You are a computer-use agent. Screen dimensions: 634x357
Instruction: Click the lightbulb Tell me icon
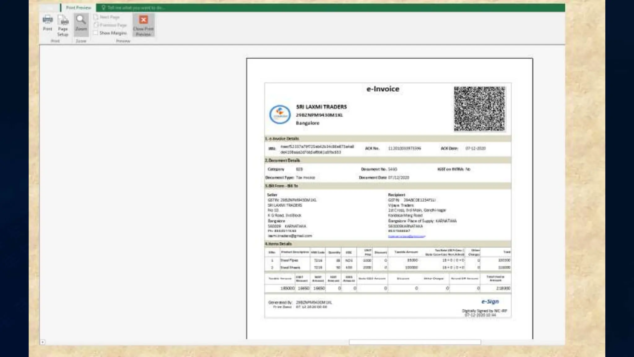103,7
